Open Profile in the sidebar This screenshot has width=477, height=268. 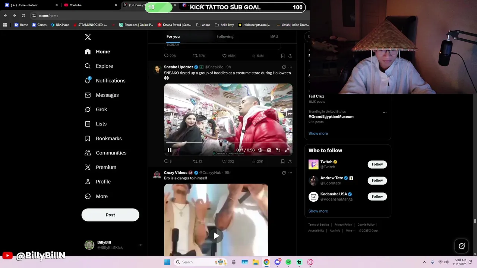coord(98,182)
